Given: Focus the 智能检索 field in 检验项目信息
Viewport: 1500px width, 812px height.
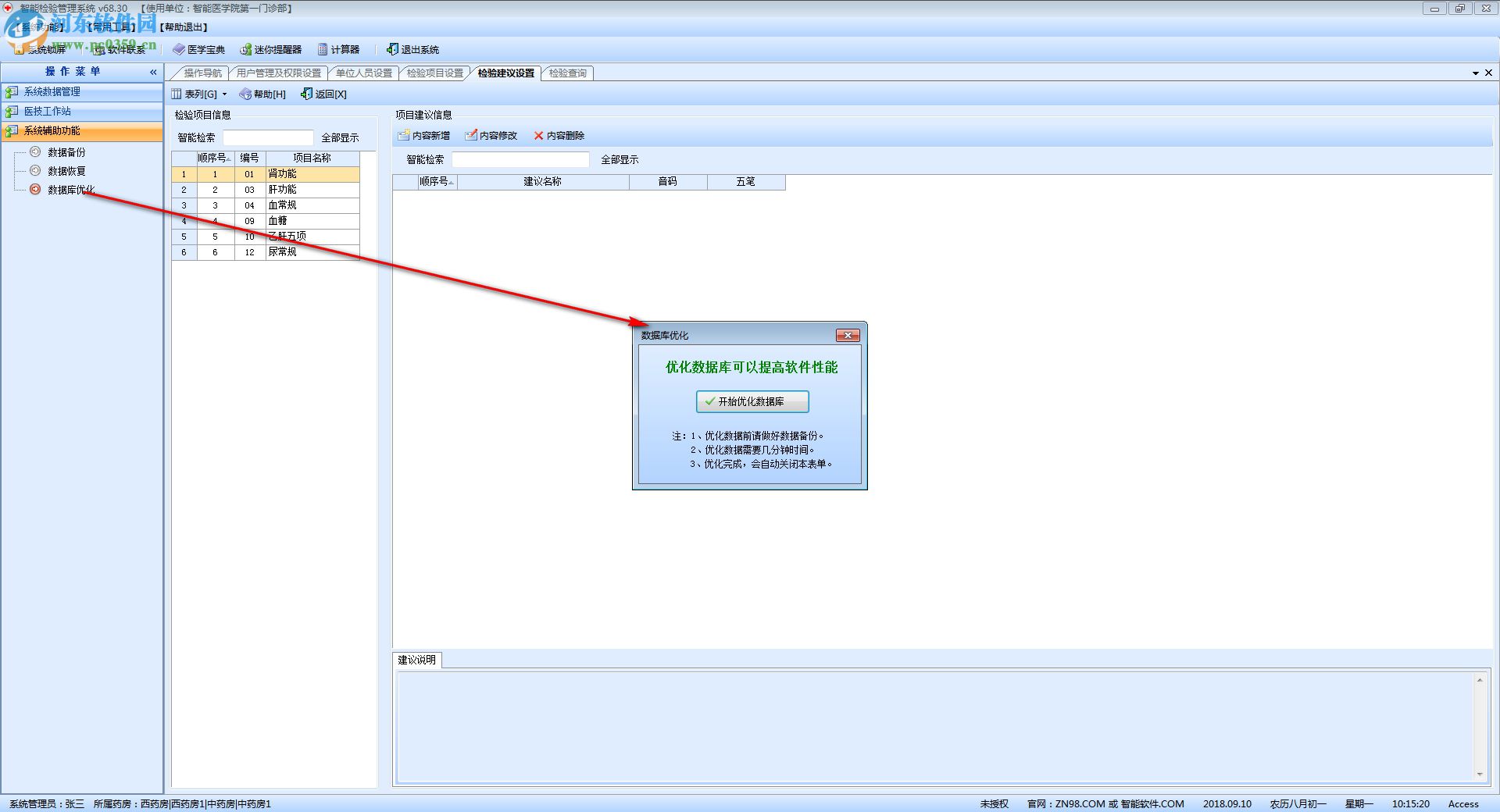Looking at the screenshot, I should (268, 138).
